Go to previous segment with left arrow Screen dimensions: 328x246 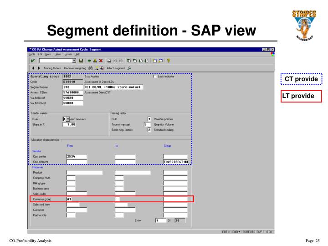tap(33, 68)
